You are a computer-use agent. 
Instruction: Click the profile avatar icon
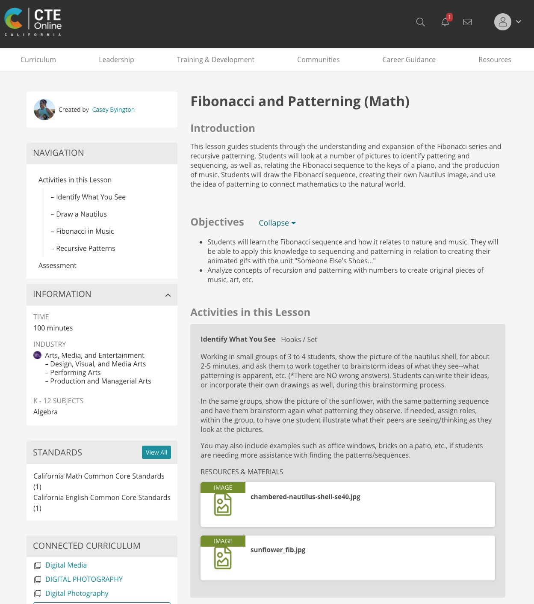(503, 21)
